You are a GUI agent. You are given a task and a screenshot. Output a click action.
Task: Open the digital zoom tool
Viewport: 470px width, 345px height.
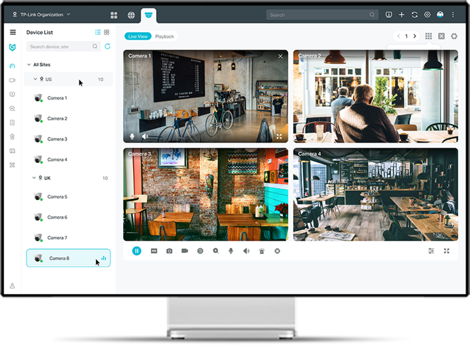[215, 251]
